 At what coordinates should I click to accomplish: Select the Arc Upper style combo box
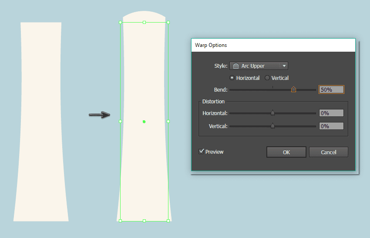coord(259,66)
